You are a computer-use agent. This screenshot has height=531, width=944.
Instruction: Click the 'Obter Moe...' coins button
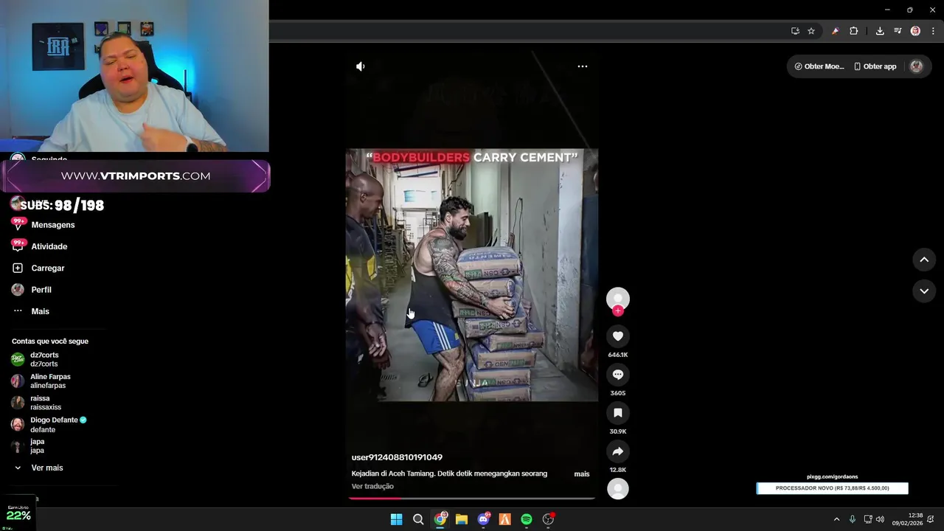pyautogui.click(x=819, y=66)
